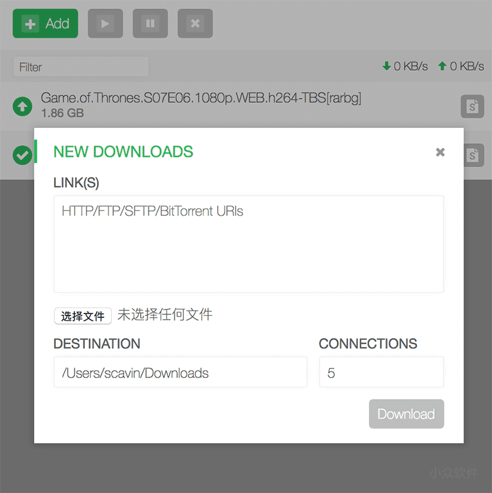492x493 pixels.
Task: Click the seeding arrow icon for Game.of.Thrones
Action: pos(23,107)
